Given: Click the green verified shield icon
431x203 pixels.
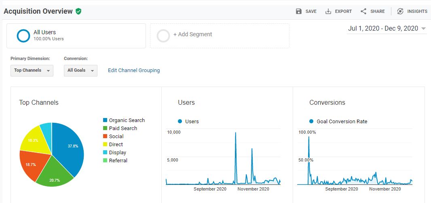Looking at the screenshot, I should (78, 11).
